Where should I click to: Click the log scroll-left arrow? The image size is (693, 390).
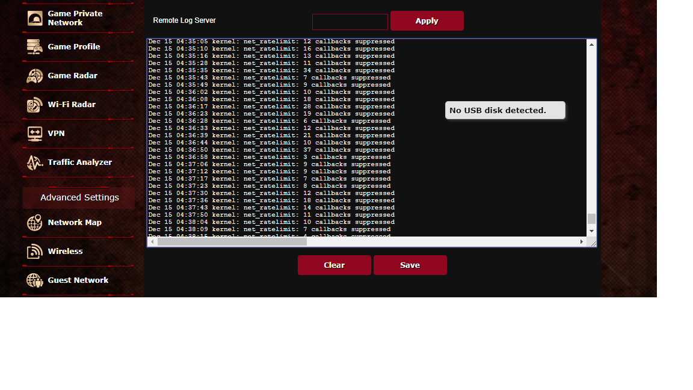152,242
